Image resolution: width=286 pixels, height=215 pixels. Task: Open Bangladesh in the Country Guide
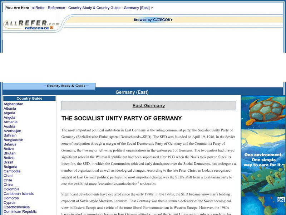(14, 140)
